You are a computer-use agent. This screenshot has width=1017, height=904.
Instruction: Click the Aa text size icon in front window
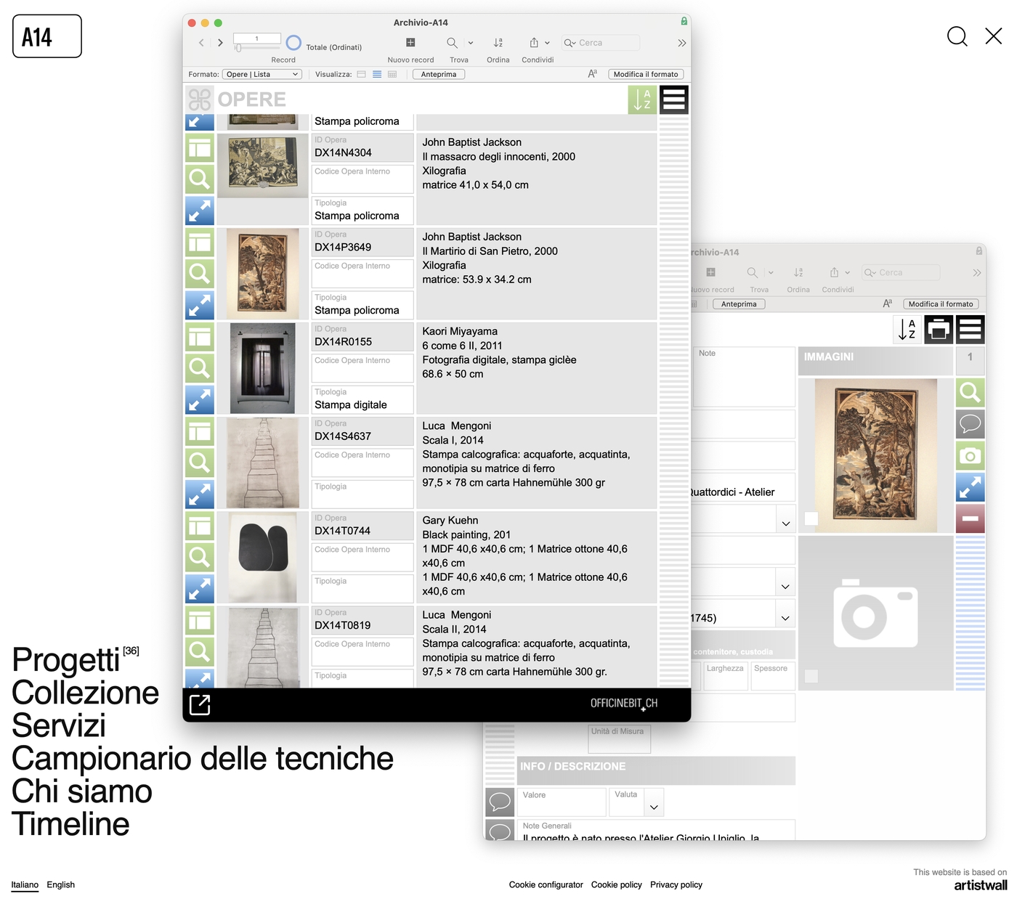(592, 74)
